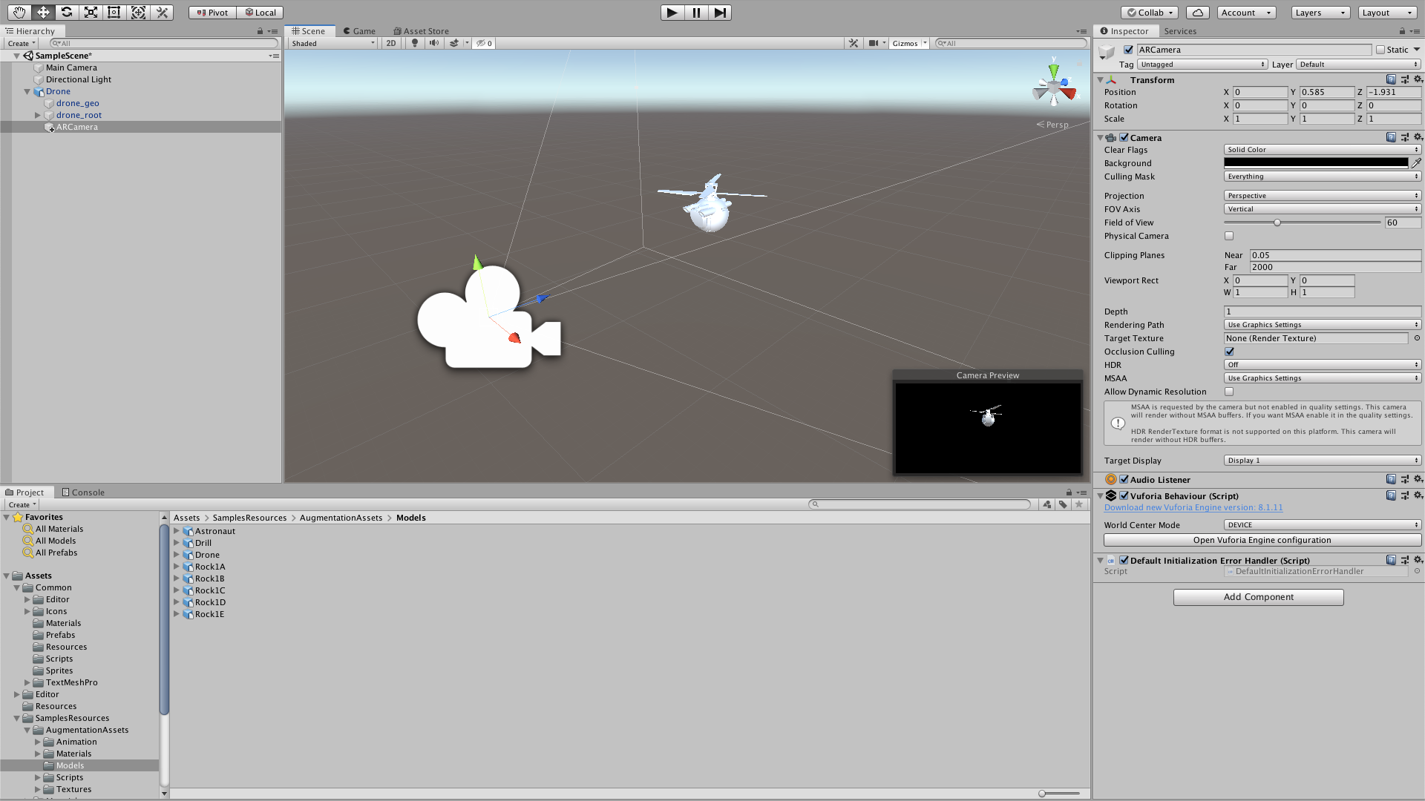Select the Hand tool in the toolbar
The image size is (1425, 801).
18,13
